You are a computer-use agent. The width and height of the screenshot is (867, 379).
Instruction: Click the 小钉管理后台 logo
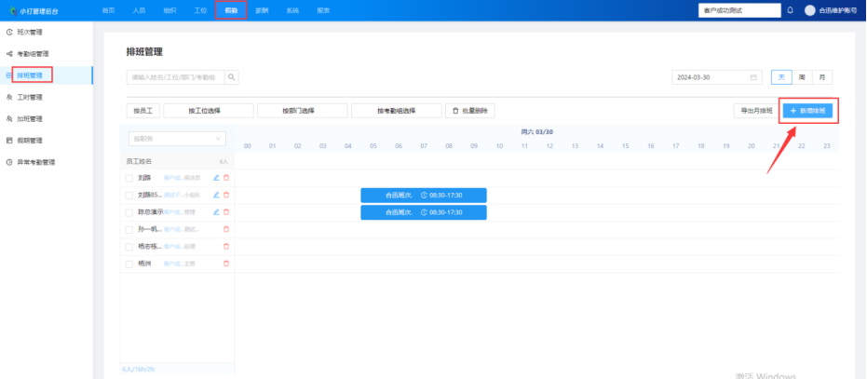pyautogui.click(x=34, y=10)
